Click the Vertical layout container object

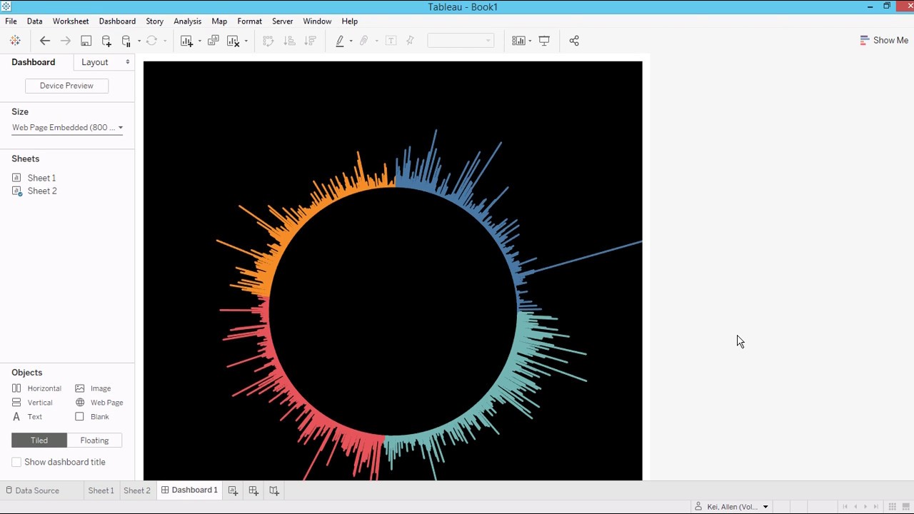pos(32,403)
